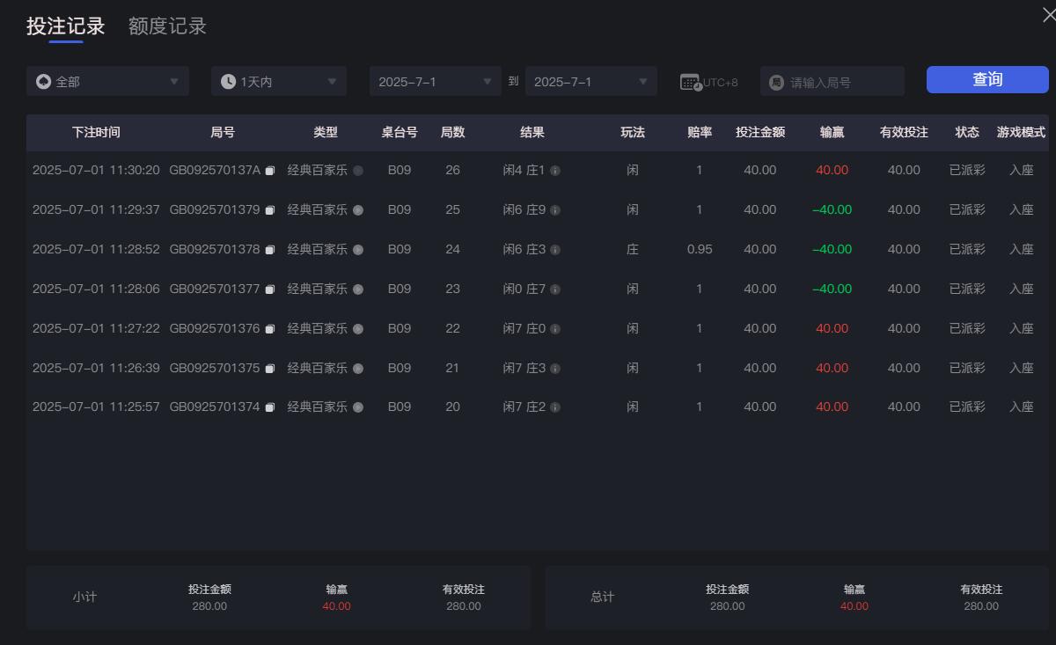Open the 1天内 time range dropdown
Screen dimensions: 1056x645
[x=279, y=81]
